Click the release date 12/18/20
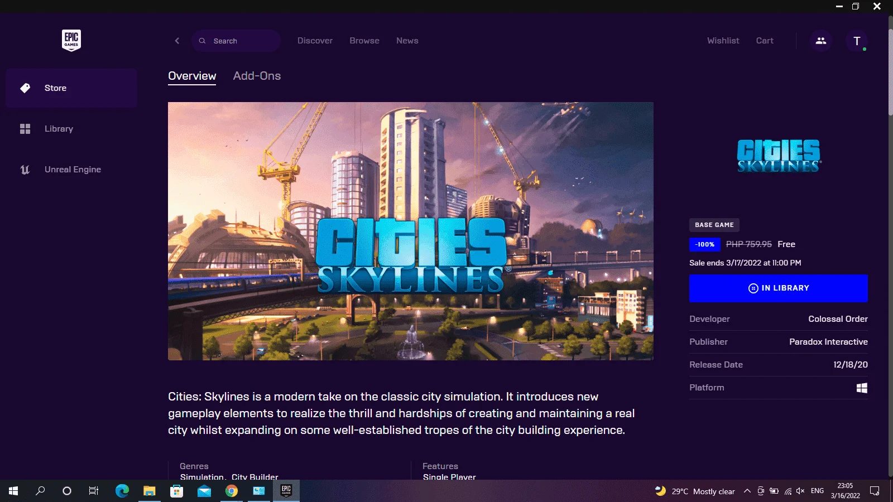This screenshot has height=502, width=893. (851, 365)
